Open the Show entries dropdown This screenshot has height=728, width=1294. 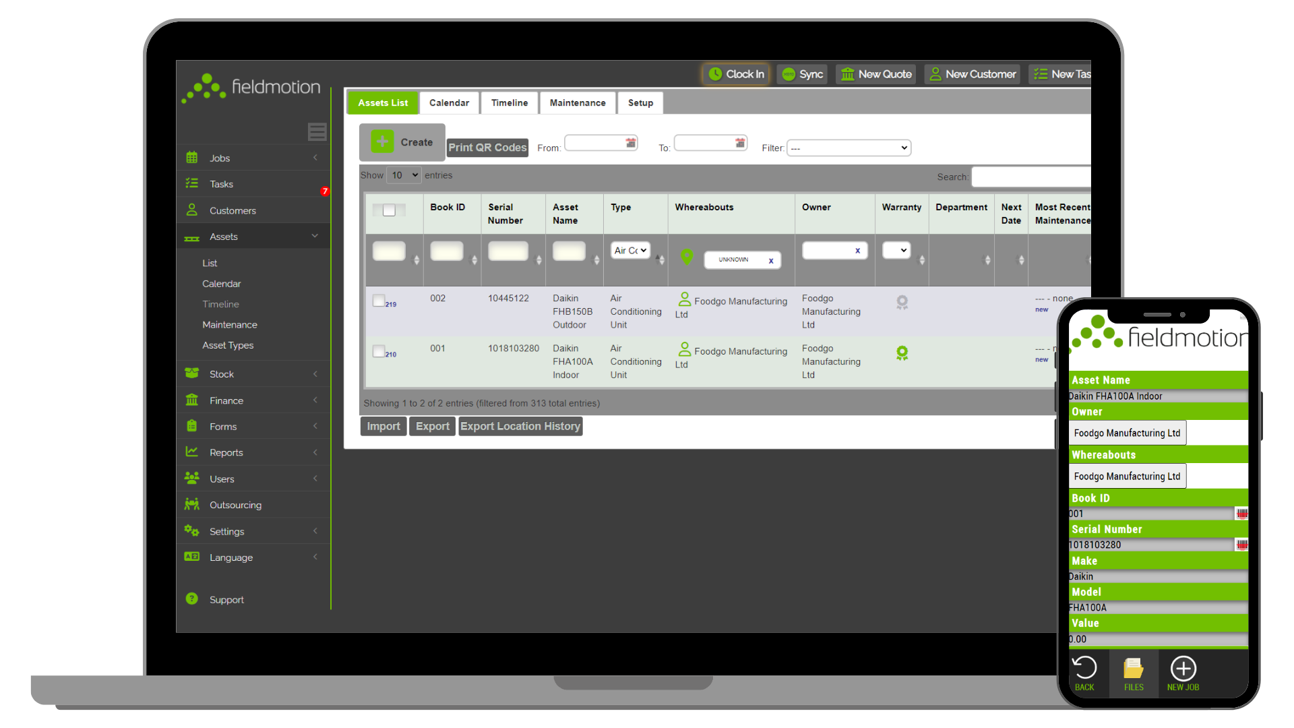(x=402, y=175)
